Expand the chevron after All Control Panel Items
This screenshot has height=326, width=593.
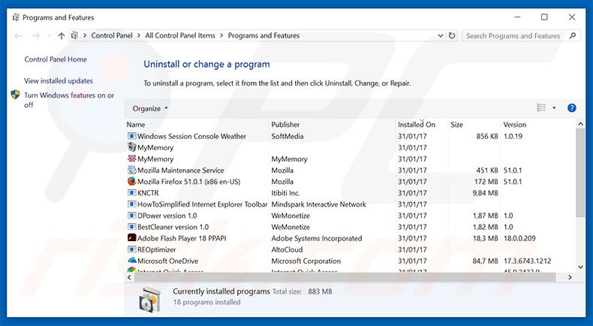click(221, 35)
